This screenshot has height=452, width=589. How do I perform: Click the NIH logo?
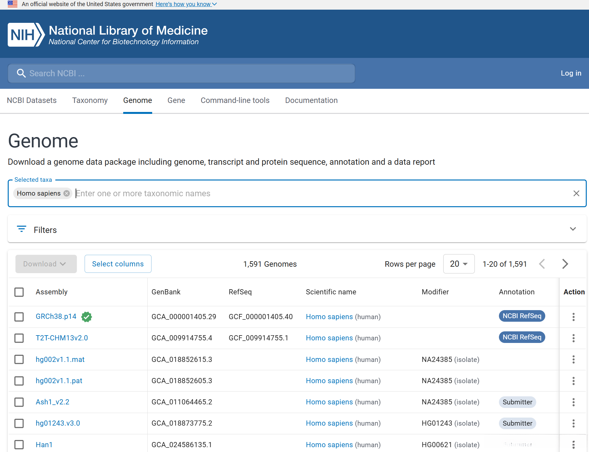click(x=26, y=35)
